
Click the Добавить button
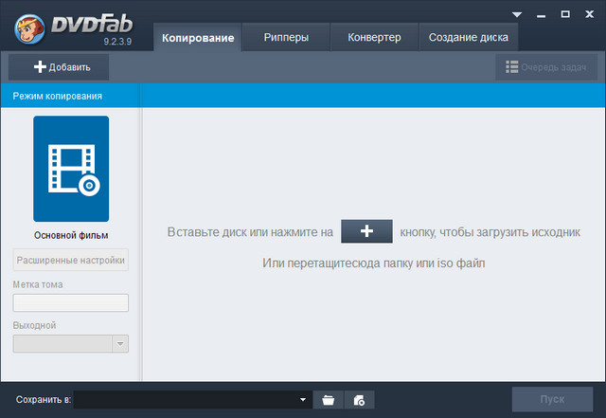coord(59,67)
